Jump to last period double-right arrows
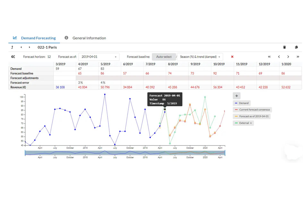 point(298,57)
